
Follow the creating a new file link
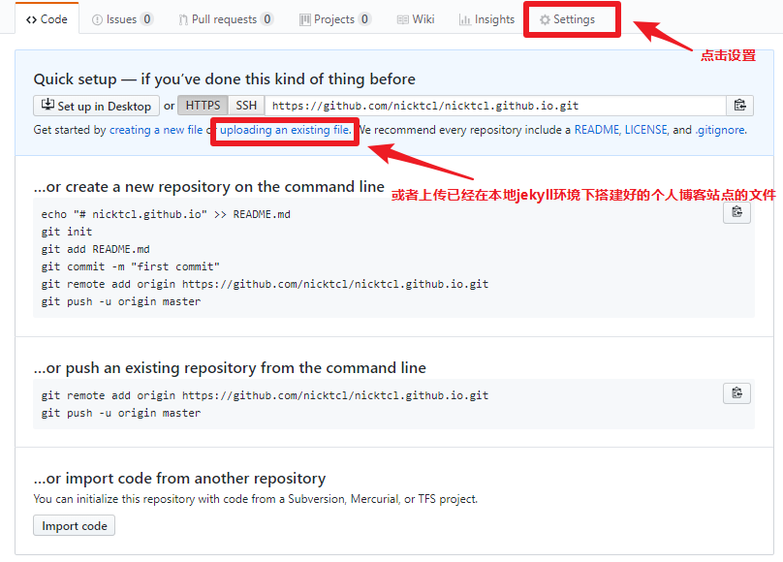click(156, 130)
